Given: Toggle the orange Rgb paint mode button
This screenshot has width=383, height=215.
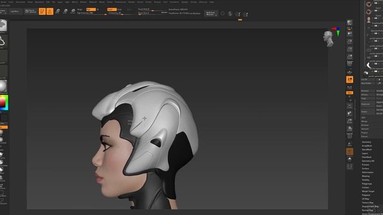Looking at the screenshot, I should (x=91, y=10).
